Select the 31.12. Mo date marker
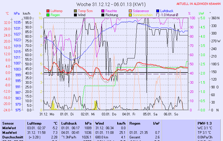Image resolution: width=223 pixels, height=141 pixels. click(47, 114)
